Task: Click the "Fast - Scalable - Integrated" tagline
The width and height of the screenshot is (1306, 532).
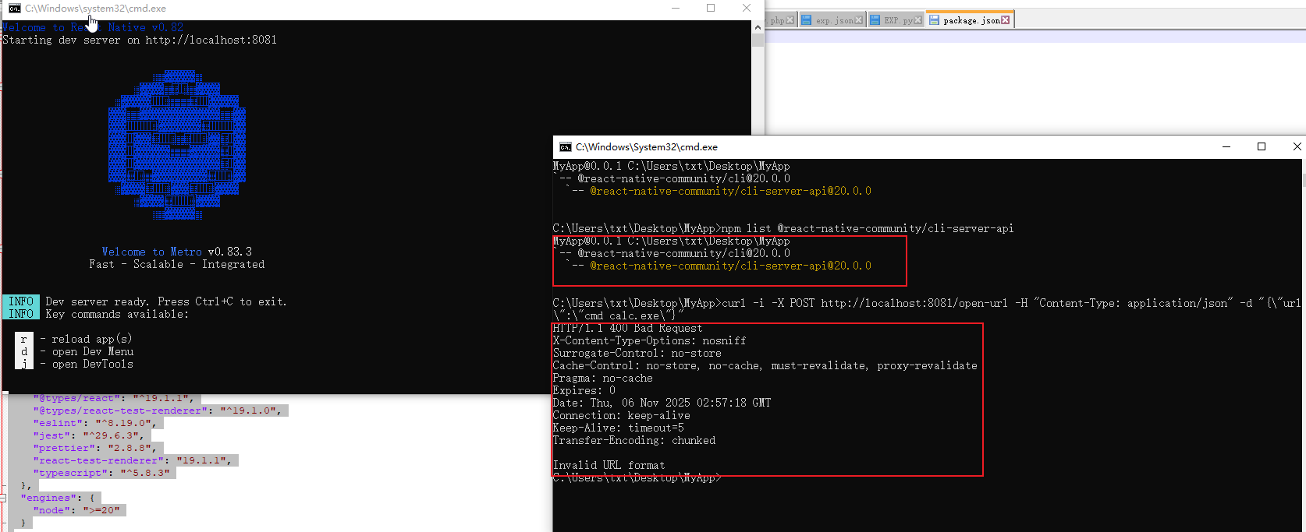Action: 177,264
